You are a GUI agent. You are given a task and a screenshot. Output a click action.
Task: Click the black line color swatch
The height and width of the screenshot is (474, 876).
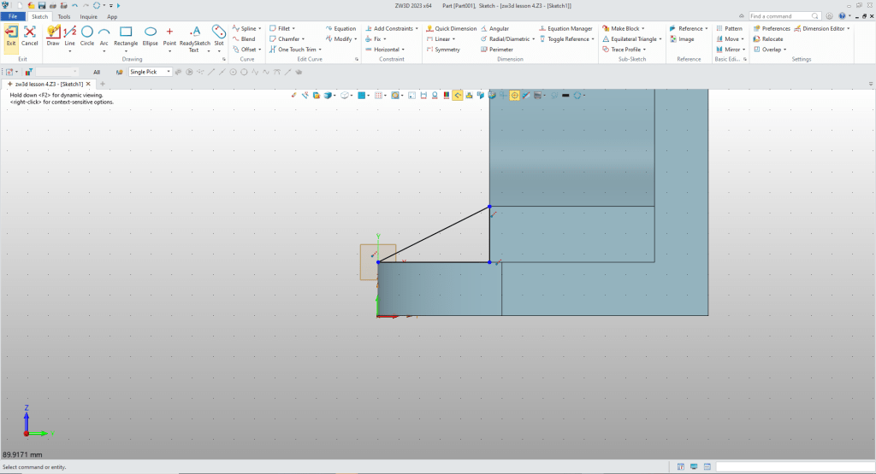(565, 96)
